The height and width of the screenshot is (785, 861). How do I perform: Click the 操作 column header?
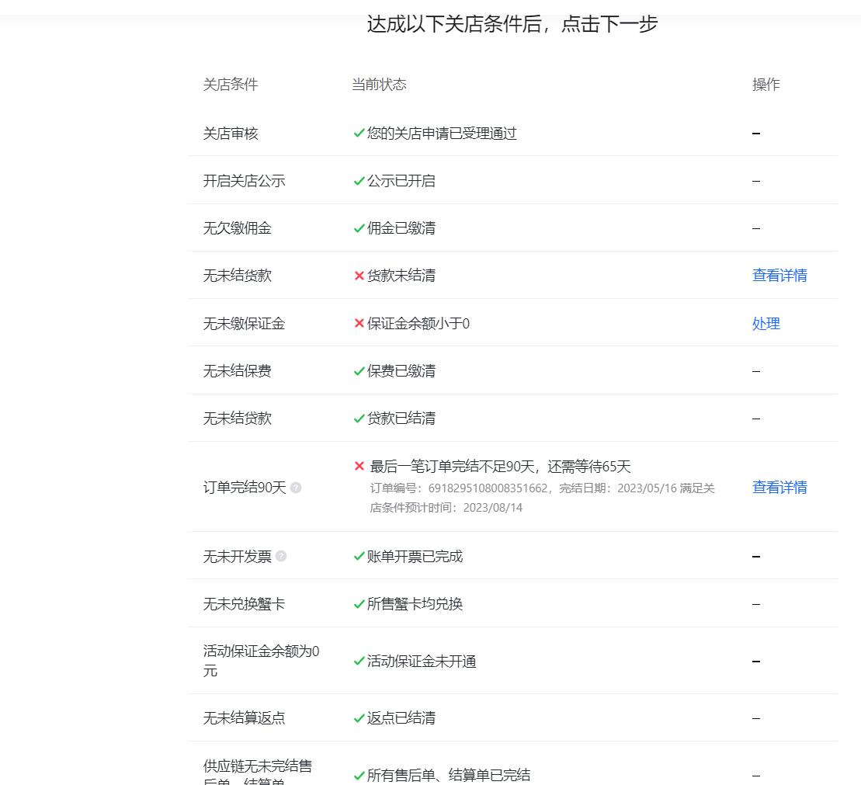point(766,85)
